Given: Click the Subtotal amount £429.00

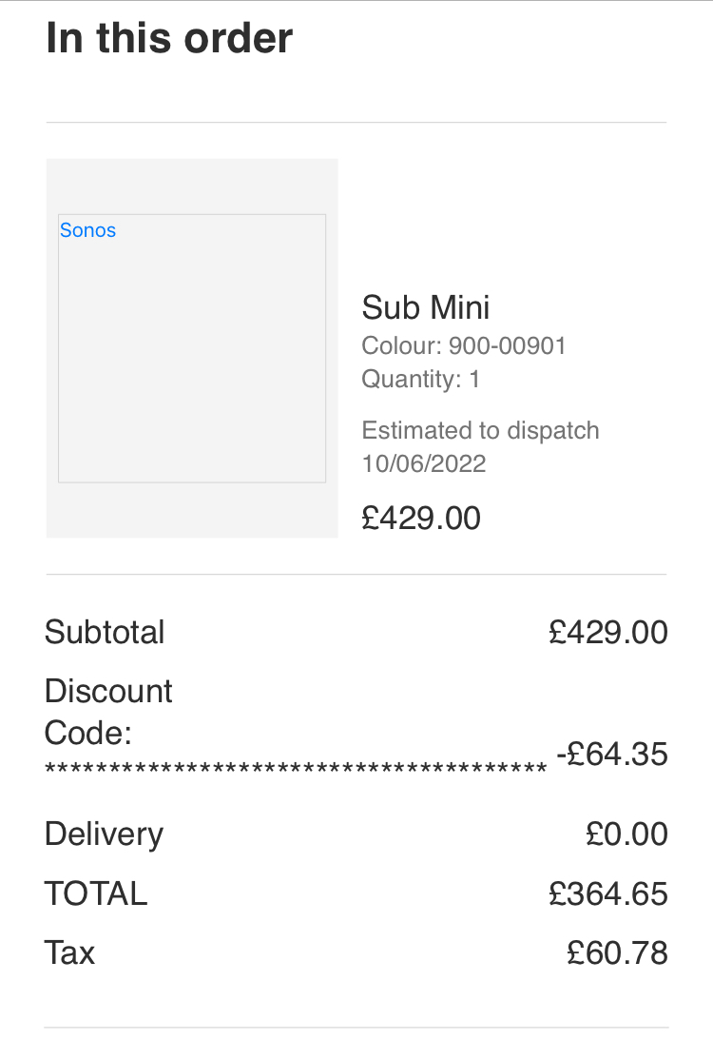Looking at the screenshot, I should click(x=608, y=632).
